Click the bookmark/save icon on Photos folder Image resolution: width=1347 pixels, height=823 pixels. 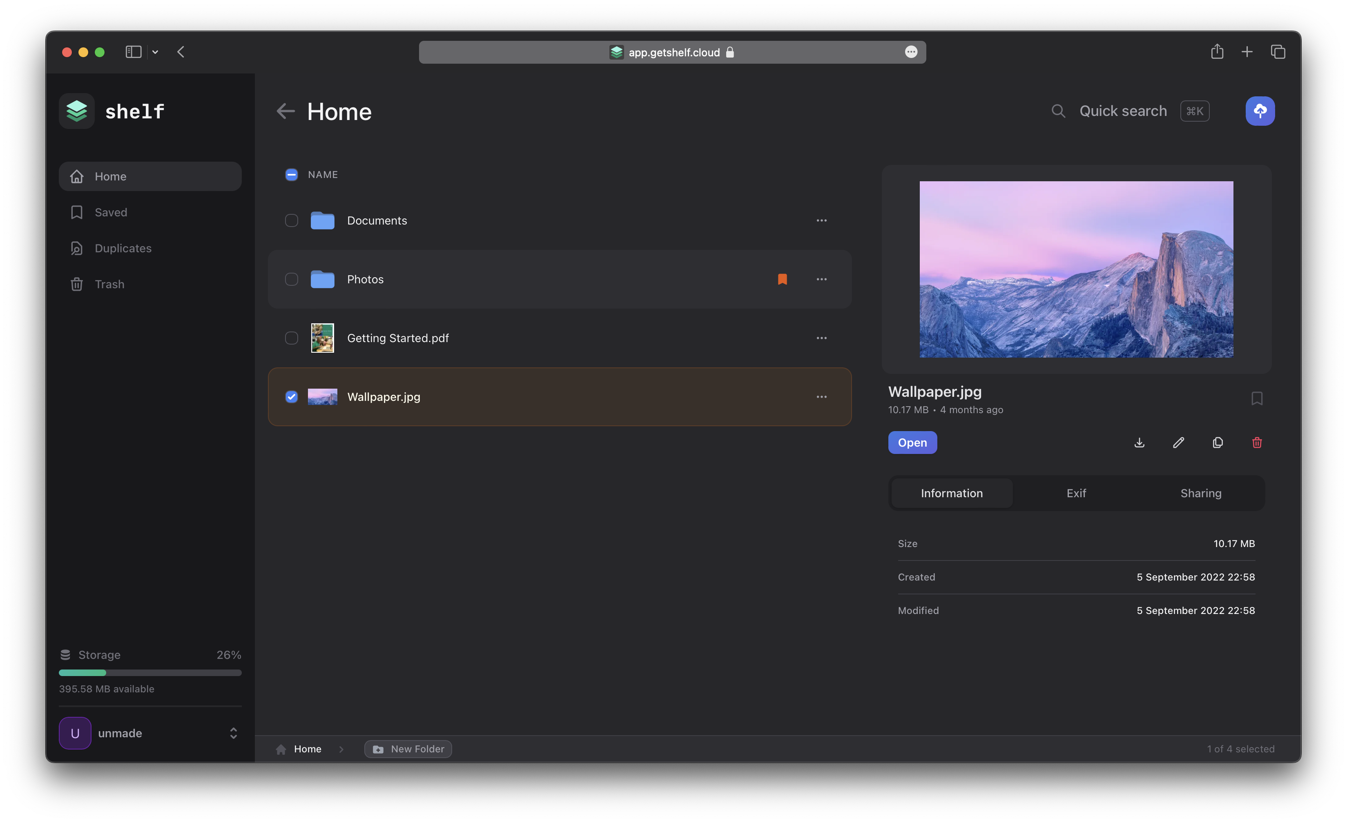coord(782,279)
